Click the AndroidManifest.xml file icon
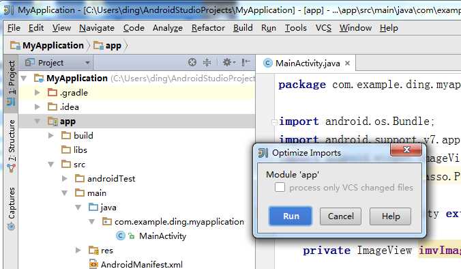 pos(93,264)
